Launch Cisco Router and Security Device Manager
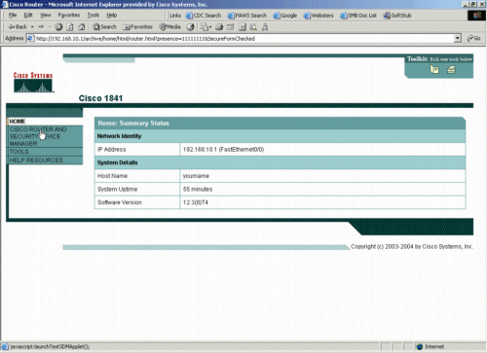Image resolution: width=487 pixels, height=353 pixels. [45, 136]
